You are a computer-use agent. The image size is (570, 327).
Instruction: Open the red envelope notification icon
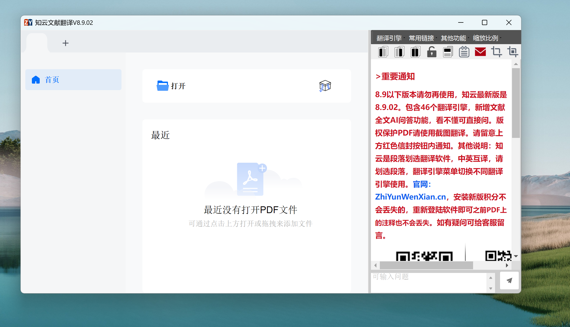tap(480, 52)
